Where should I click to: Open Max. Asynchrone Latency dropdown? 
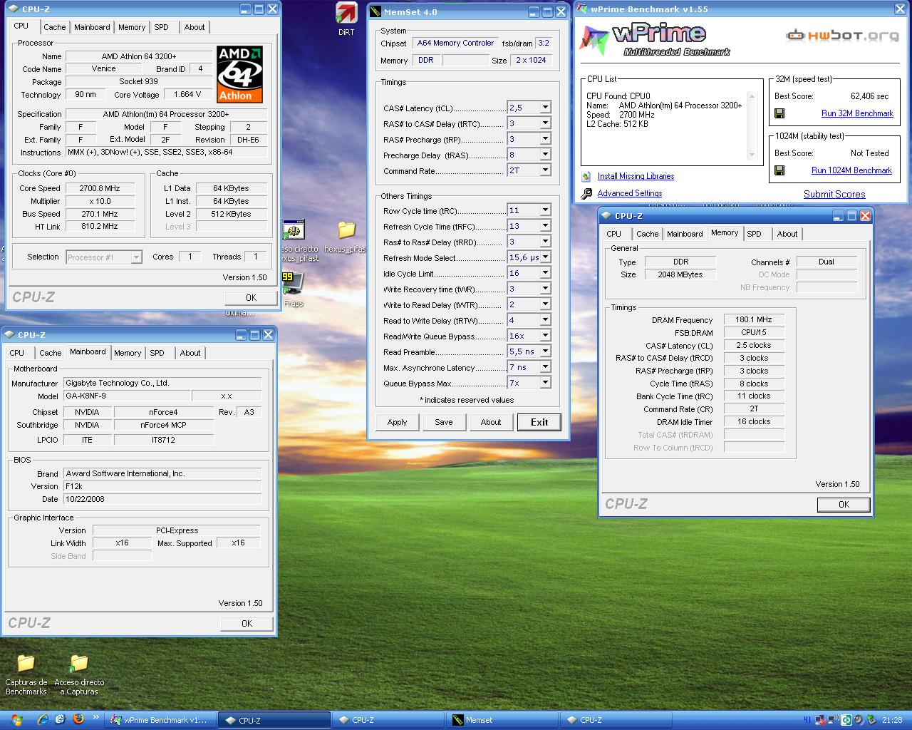click(x=545, y=367)
